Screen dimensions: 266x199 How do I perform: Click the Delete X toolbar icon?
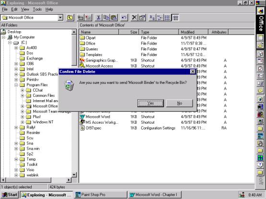[x=134, y=18]
